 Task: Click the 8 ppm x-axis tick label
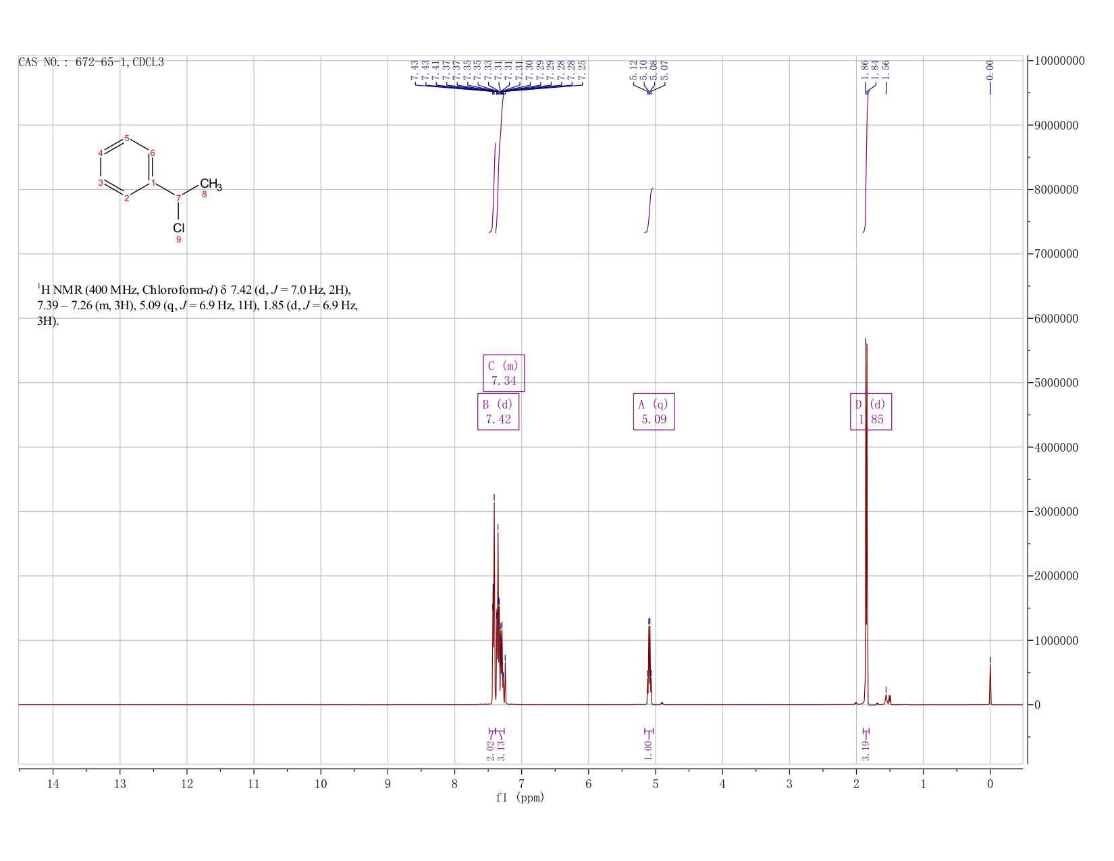[x=454, y=783]
